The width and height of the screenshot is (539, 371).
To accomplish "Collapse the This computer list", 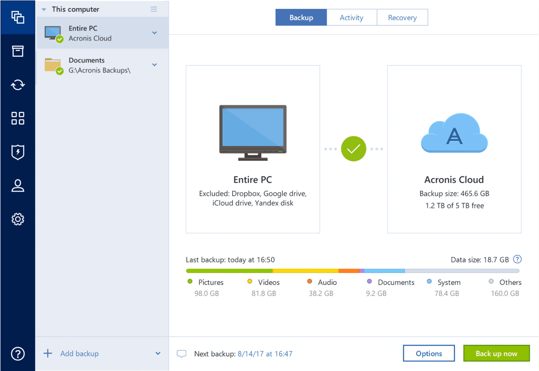I will tap(43, 9).
